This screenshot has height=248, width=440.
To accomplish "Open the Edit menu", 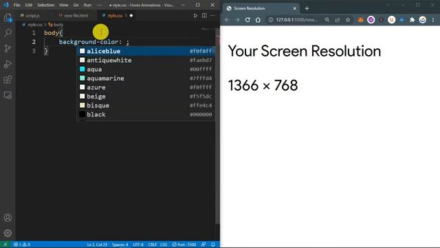I will click(29, 5).
